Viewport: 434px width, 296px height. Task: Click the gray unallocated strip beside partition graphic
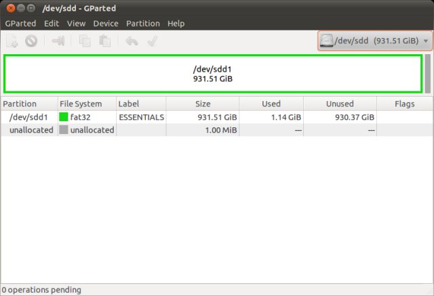click(428, 74)
